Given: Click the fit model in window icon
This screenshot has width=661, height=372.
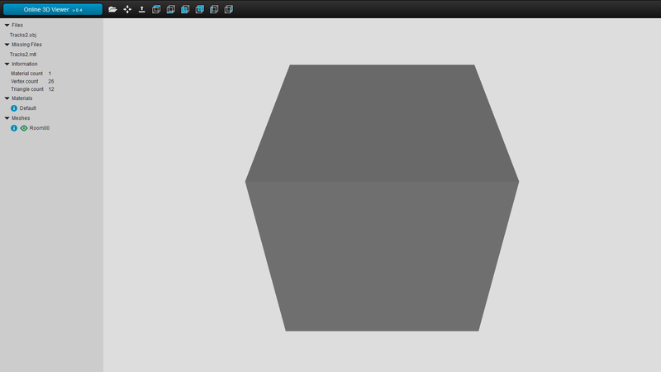Looking at the screenshot, I should pyautogui.click(x=127, y=9).
